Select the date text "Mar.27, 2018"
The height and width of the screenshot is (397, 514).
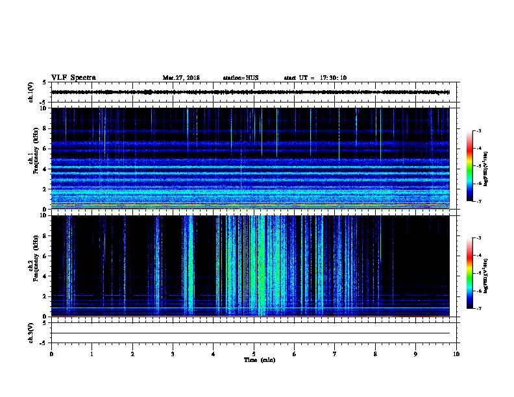181,78
